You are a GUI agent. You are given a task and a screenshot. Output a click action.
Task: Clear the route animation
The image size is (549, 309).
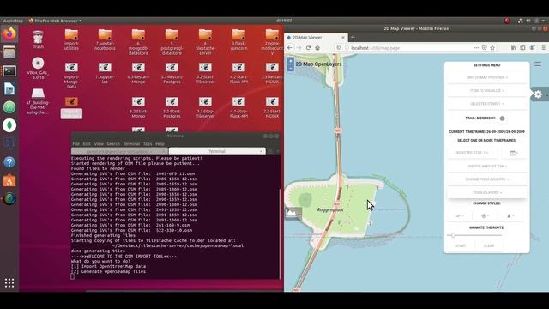click(489, 246)
